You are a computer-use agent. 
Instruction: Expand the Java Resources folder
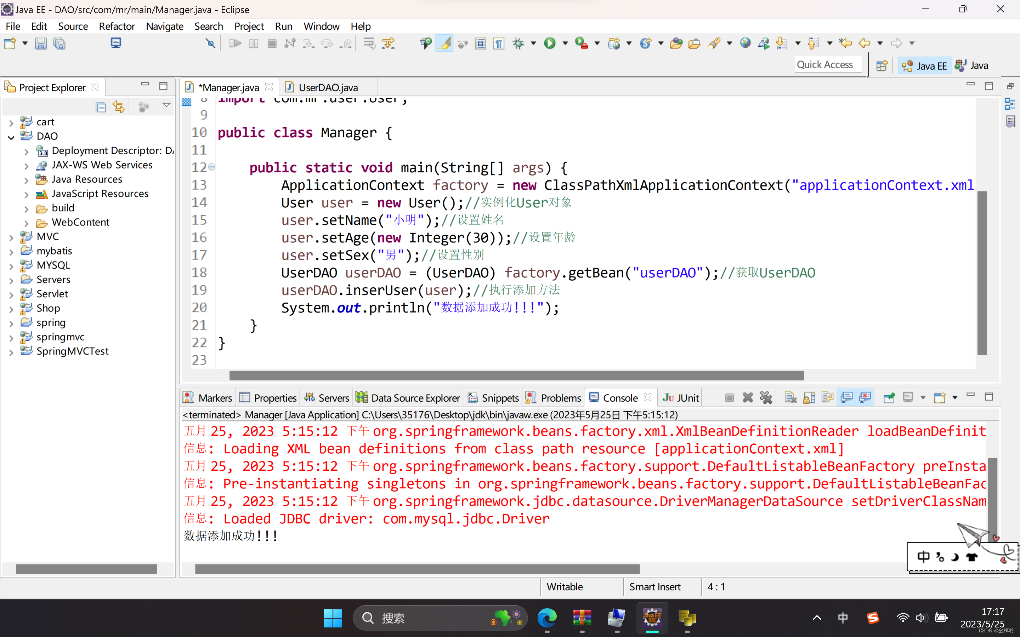pos(27,180)
